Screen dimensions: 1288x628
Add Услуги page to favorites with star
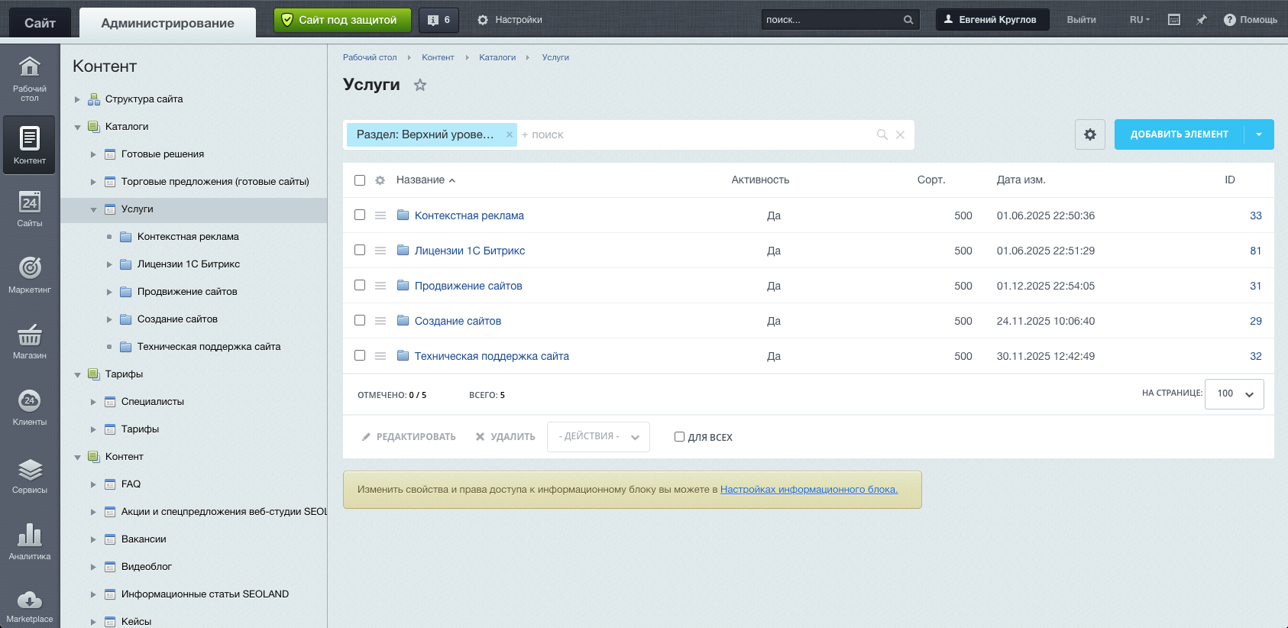420,85
